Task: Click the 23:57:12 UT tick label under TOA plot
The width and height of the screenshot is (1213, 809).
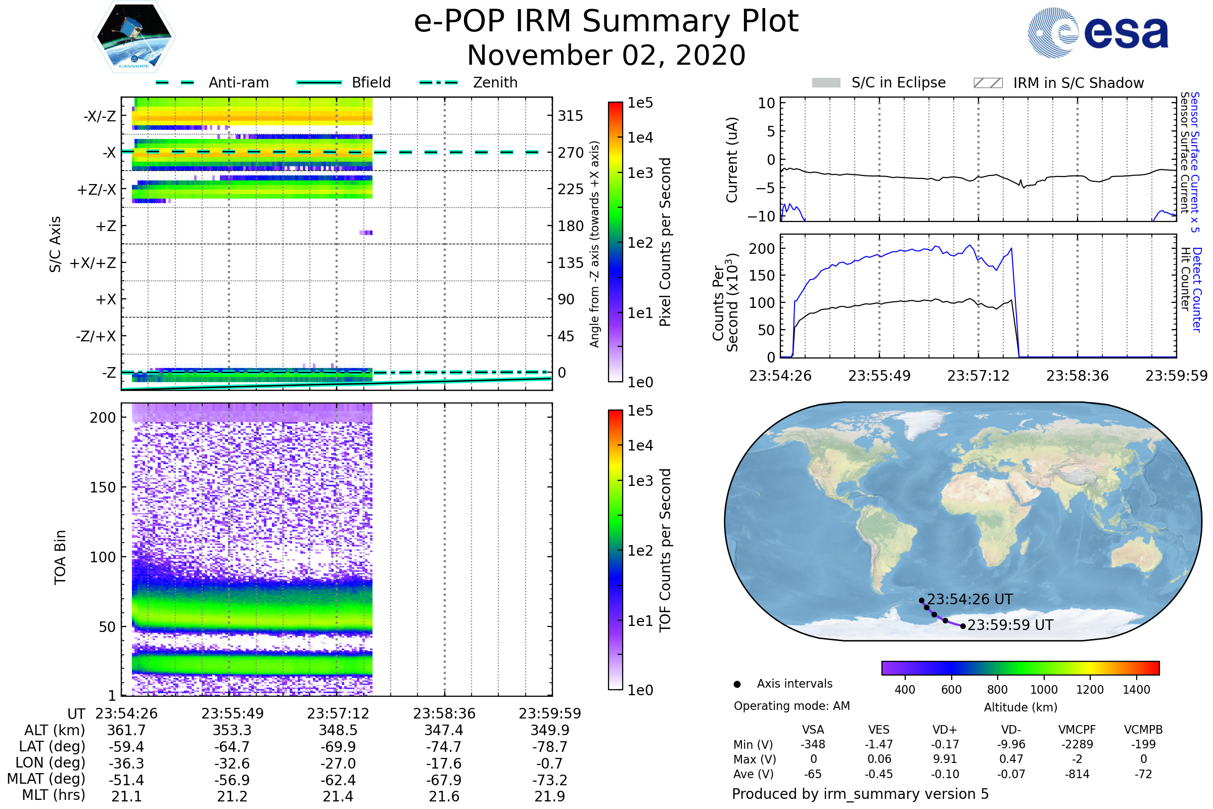Action: pos(338,713)
